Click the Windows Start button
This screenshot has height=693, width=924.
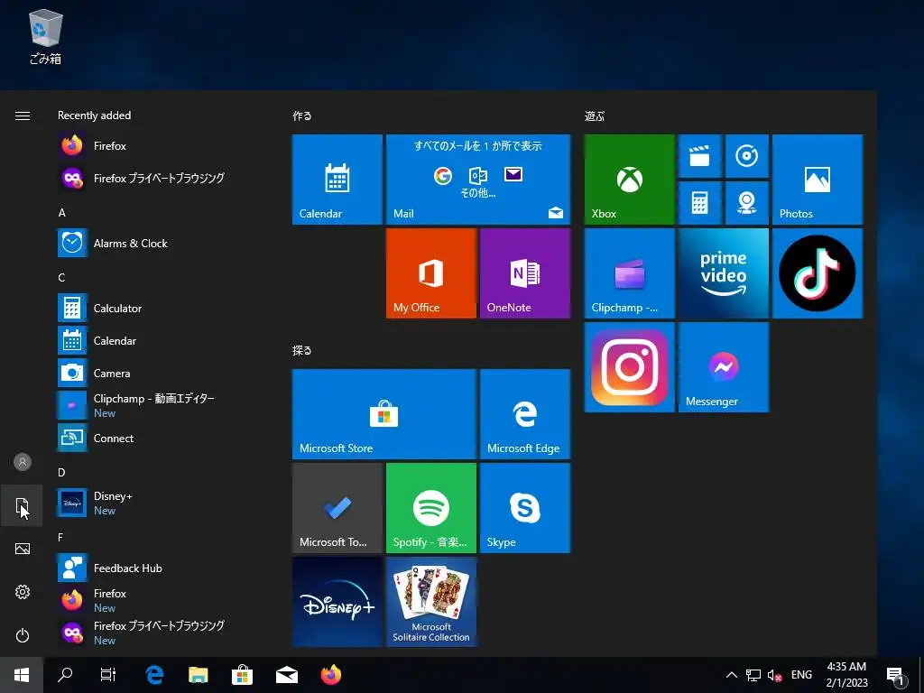click(22, 675)
